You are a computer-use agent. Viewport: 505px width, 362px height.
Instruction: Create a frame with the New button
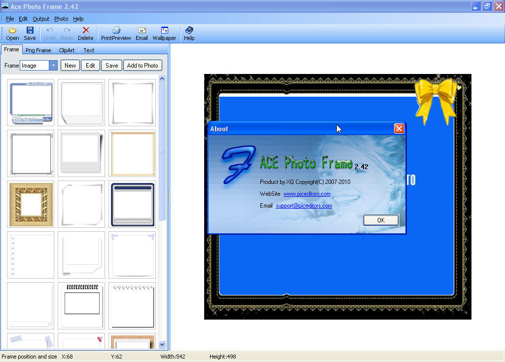[x=70, y=65]
